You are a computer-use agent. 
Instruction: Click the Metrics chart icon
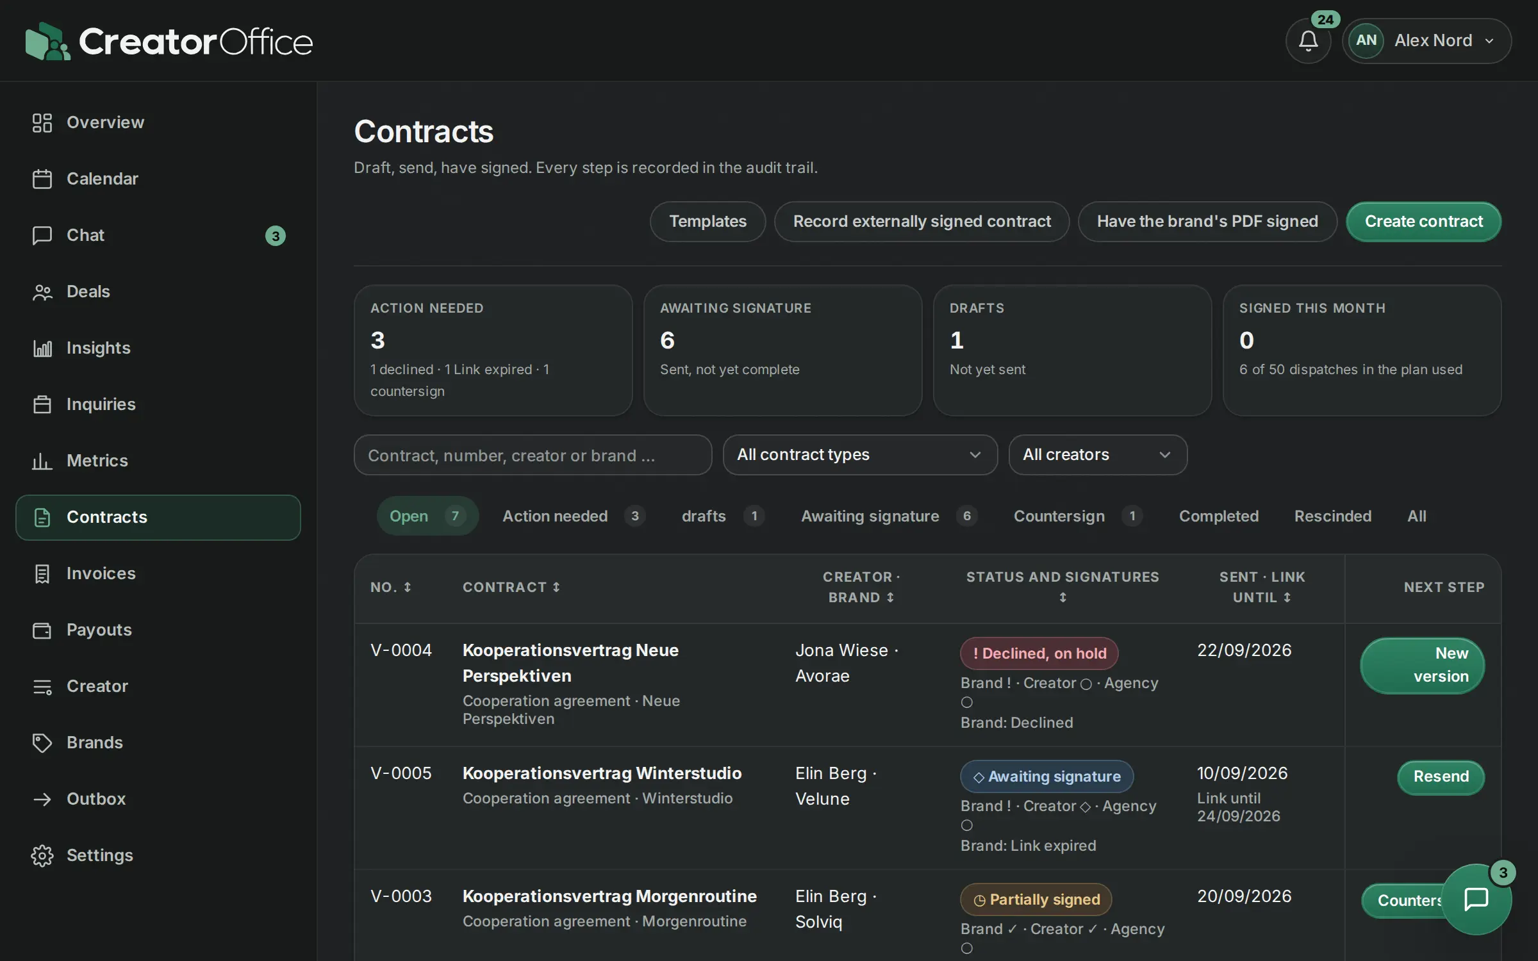[x=42, y=461]
